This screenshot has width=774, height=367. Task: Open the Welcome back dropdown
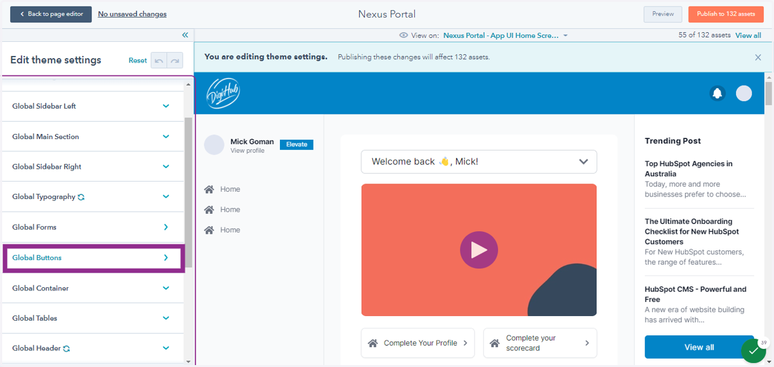pyautogui.click(x=479, y=162)
